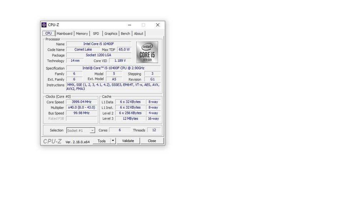The image size is (357, 201).
Task: Open the Memory tab
Action: tap(82, 34)
